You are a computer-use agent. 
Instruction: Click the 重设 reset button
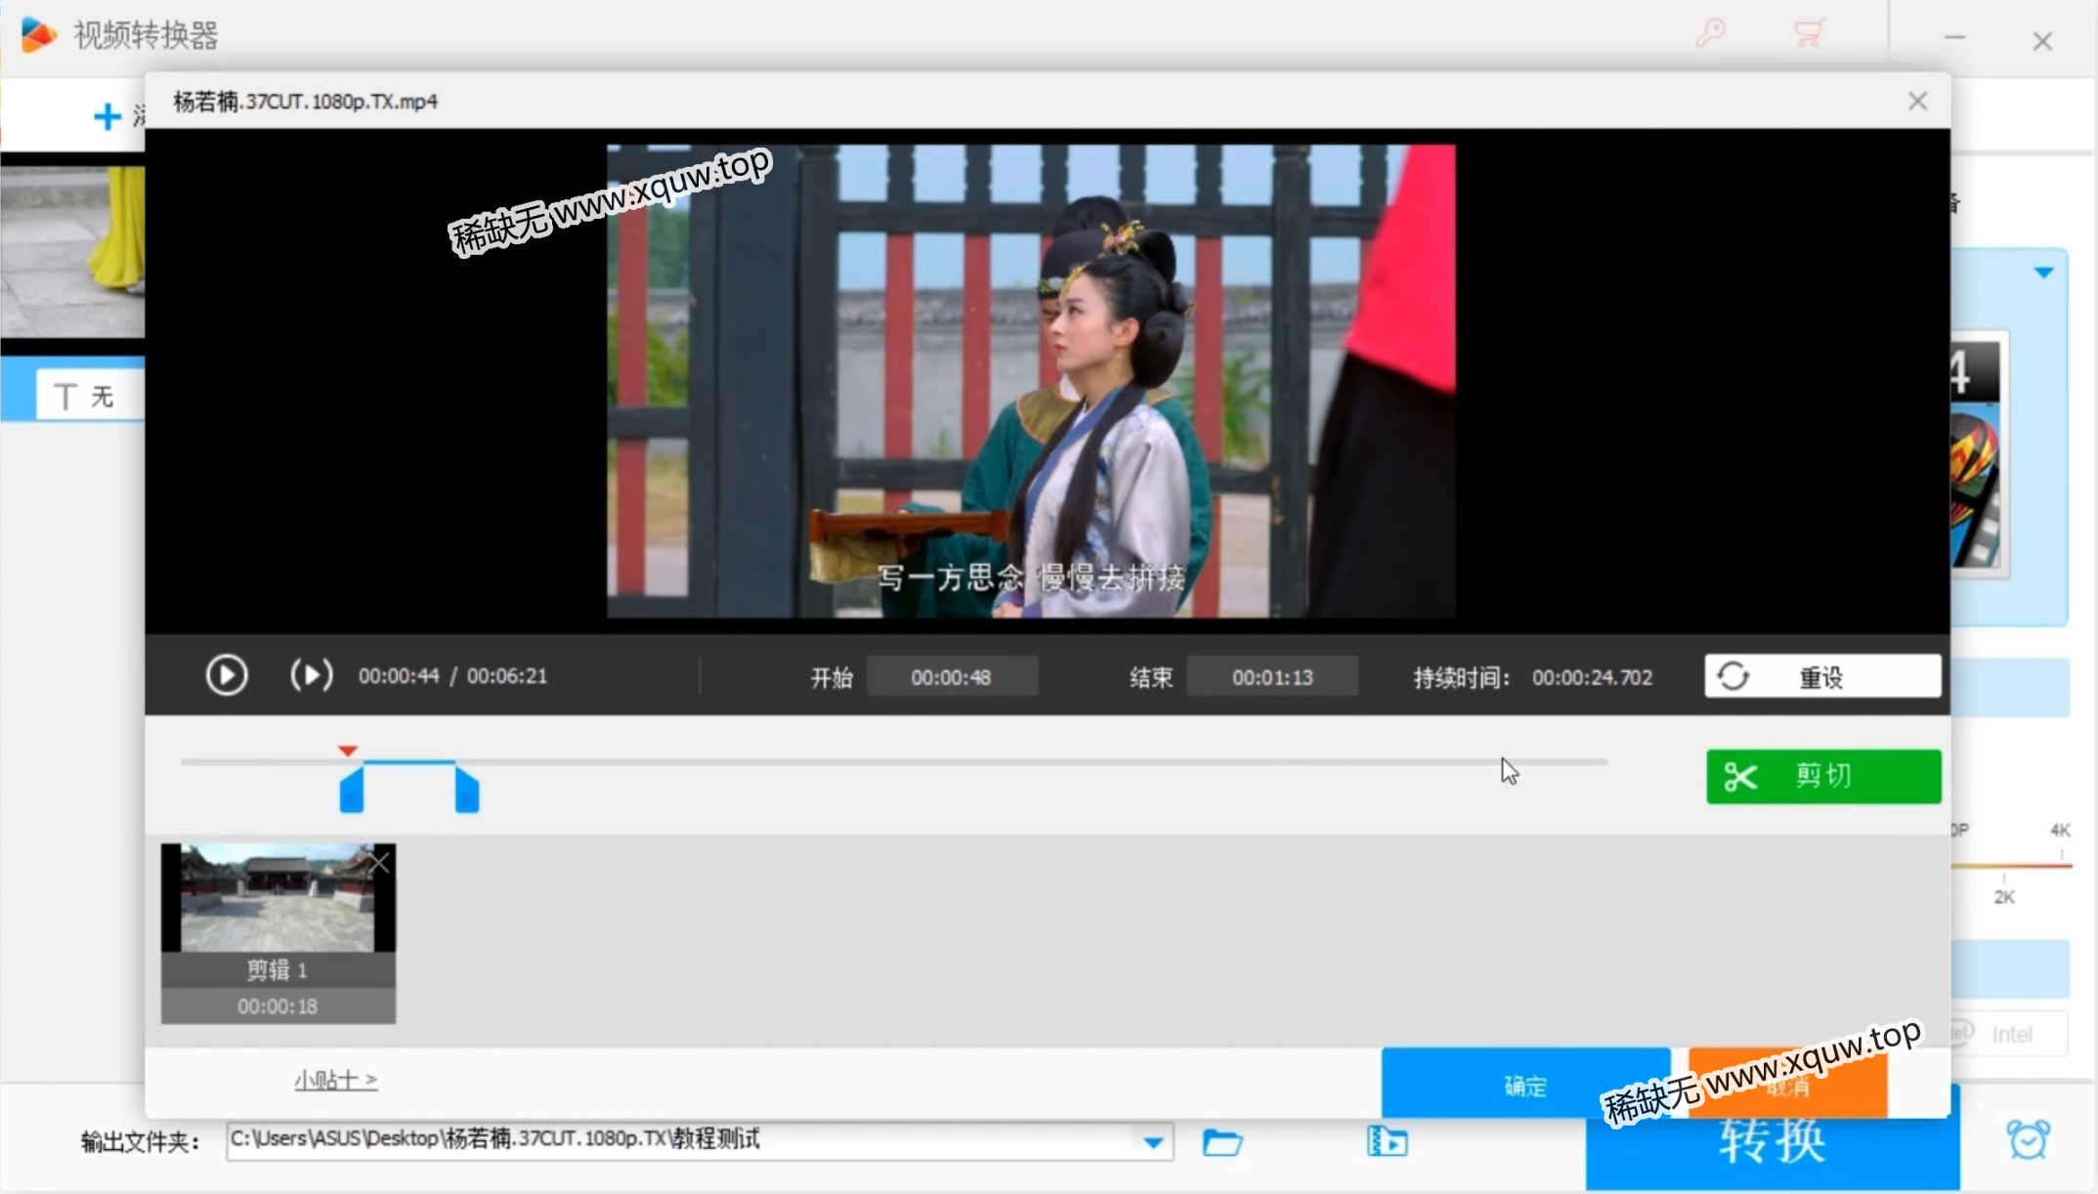coord(1822,676)
